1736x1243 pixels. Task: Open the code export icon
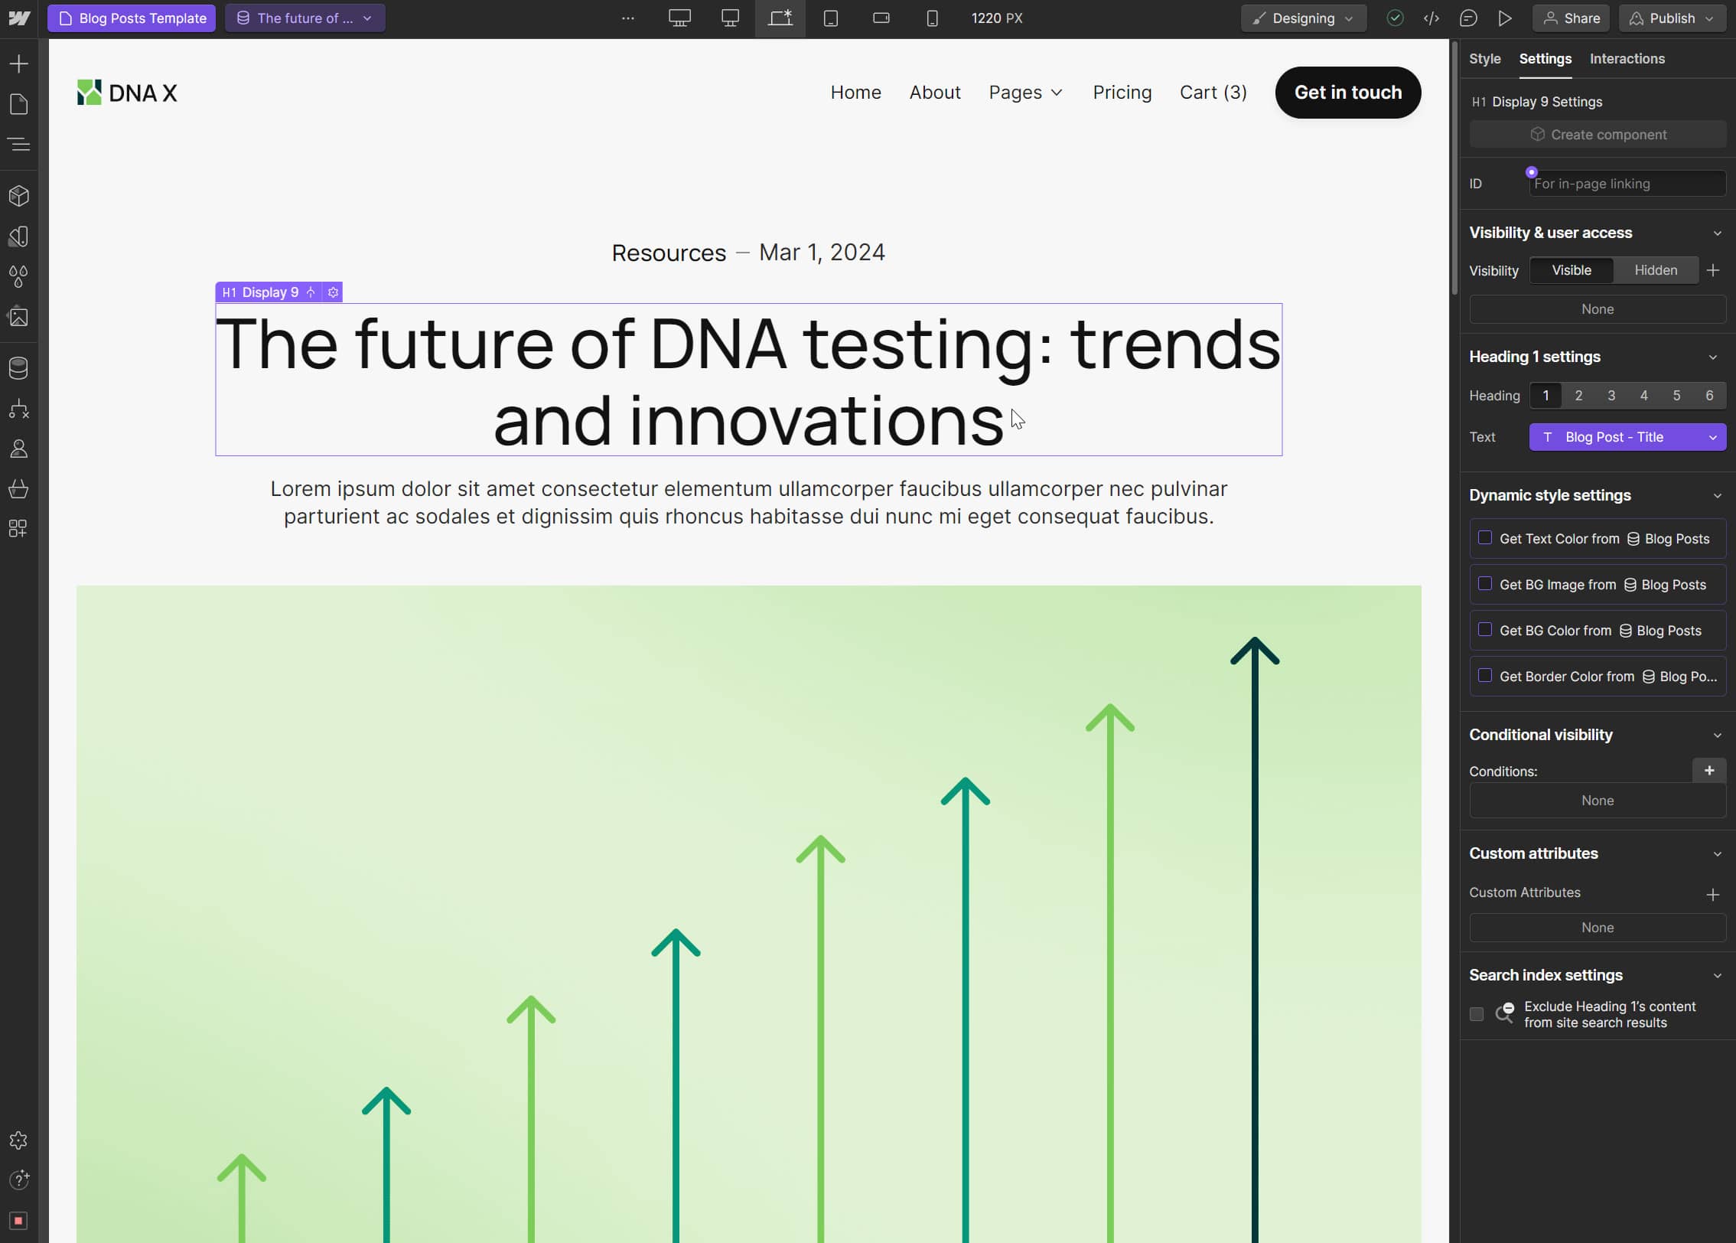point(1431,18)
